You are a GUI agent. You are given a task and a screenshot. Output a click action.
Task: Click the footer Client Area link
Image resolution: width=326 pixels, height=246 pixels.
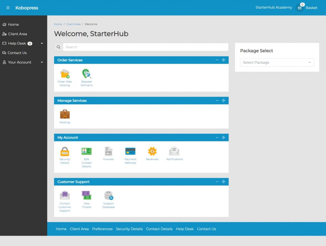(79, 229)
